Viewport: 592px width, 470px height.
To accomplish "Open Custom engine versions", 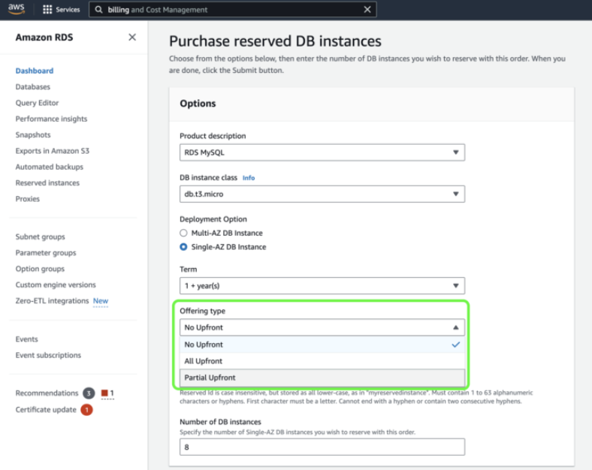I will [56, 285].
